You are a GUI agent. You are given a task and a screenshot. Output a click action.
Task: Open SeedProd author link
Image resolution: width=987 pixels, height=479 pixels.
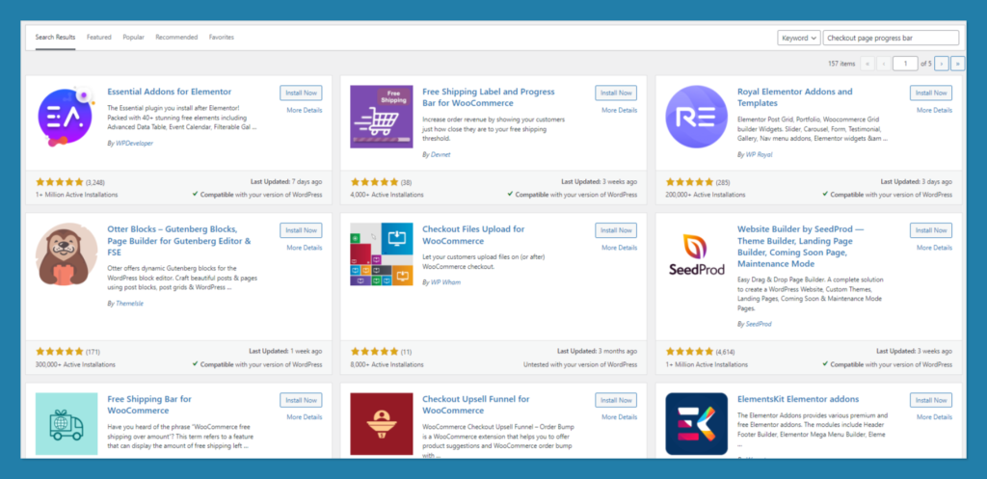coord(759,324)
